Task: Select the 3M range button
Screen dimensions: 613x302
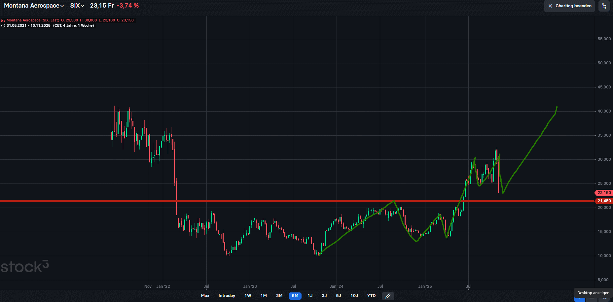Action: pos(279,296)
